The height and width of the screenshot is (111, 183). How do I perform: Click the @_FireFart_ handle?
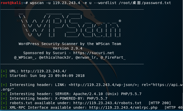click(x=112, y=57)
